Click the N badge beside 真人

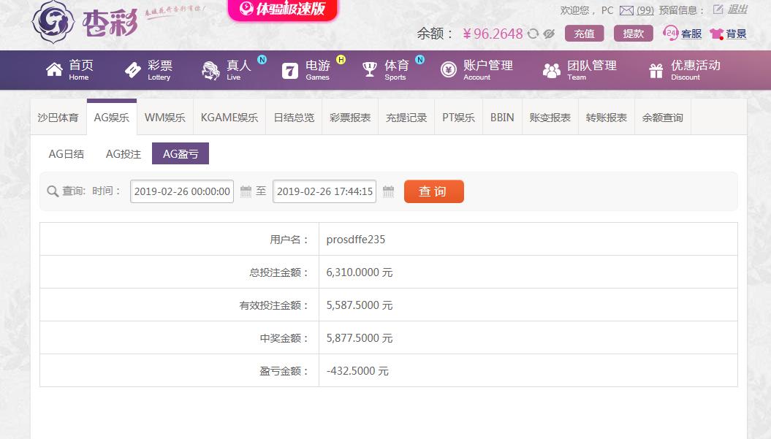[x=262, y=59]
